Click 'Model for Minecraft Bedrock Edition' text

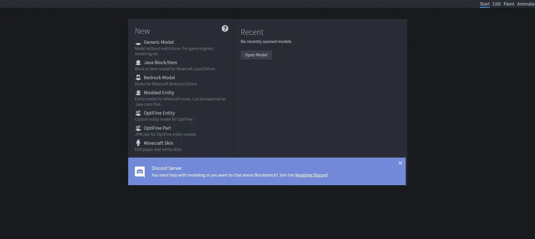tap(166, 84)
